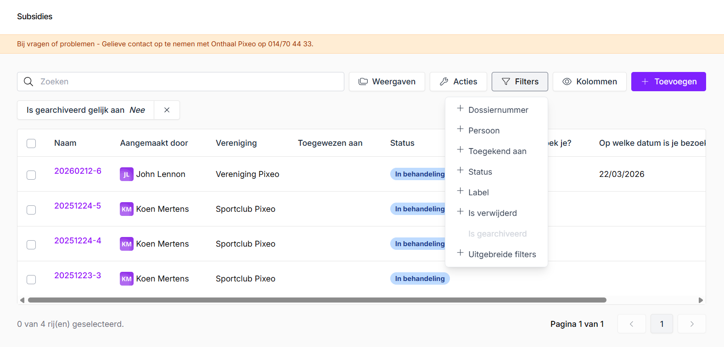Viewport: 724px width, 347px height.
Task: Click the scroll right arrow of table
Action: pyautogui.click(x=701, y=300)
